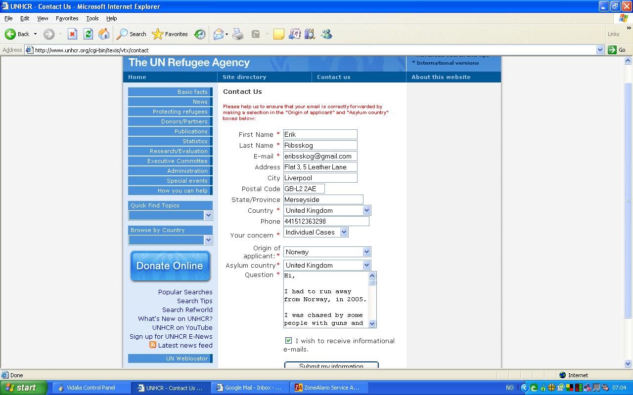633x395 pixels.
Task: Click the green swirl tray icon
Action: pos(534,388)
